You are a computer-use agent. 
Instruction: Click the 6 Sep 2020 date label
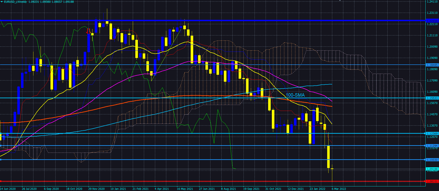(51, 189)
